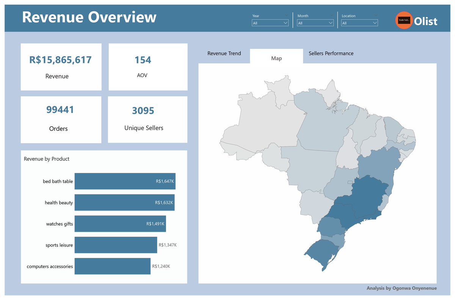Switch to the Sellers Performance tab
Image resolution: width=455 pixels, height=300 pixels.
coord(331,53)
